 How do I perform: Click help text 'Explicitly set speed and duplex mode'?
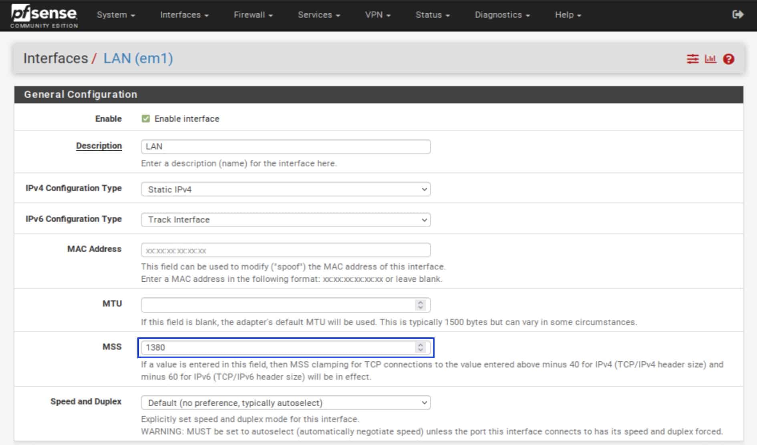pos(250,419)
